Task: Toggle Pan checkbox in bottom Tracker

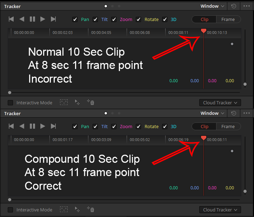Action: tap(75, 126)
